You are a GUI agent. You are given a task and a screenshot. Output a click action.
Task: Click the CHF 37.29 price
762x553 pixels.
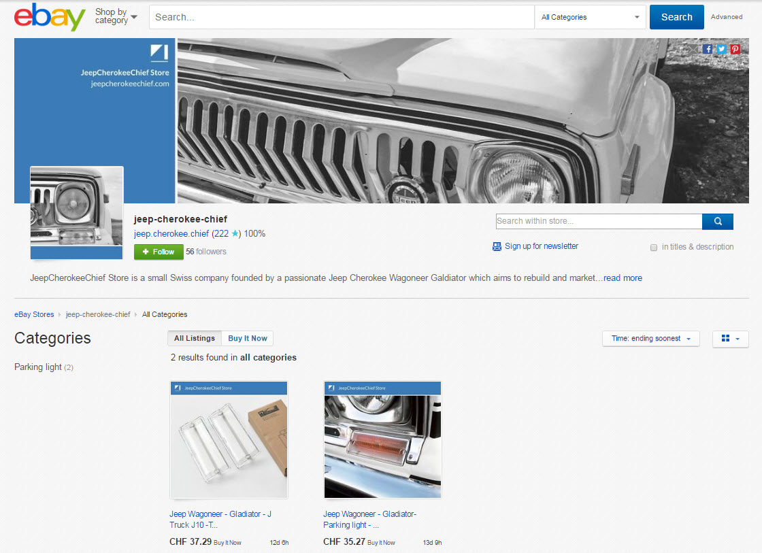pyautogui.click(x=190, y=541)
